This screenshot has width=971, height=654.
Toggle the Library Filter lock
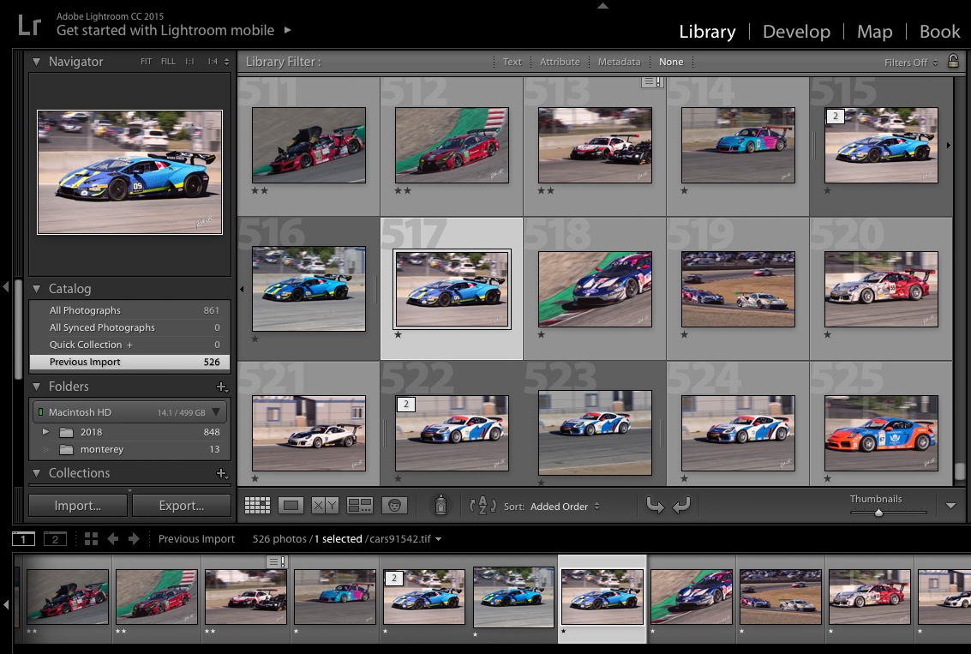(x=954, y=61)
